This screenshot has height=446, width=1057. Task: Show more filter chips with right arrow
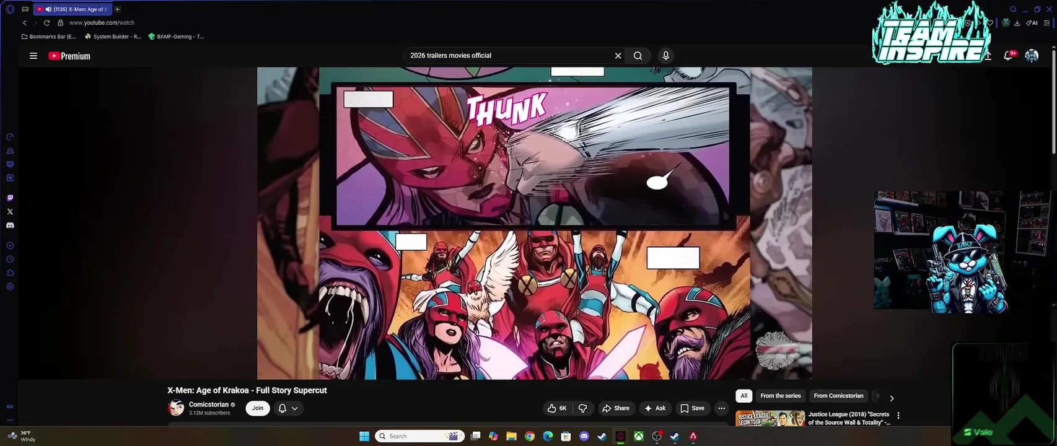[892, 398]
